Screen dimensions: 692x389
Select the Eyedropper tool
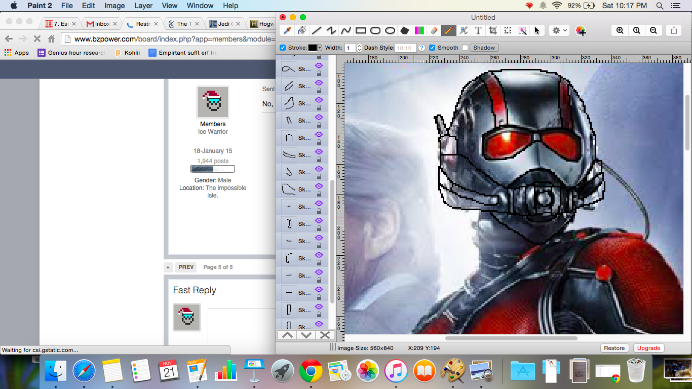tap(287, 30)
